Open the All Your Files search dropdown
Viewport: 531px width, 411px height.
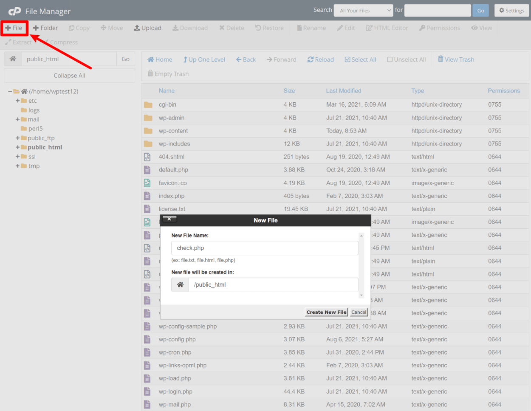point(363,11)
